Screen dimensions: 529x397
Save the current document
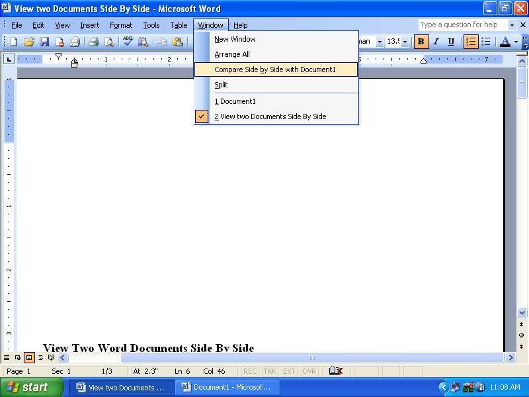[x=44, y=42]
